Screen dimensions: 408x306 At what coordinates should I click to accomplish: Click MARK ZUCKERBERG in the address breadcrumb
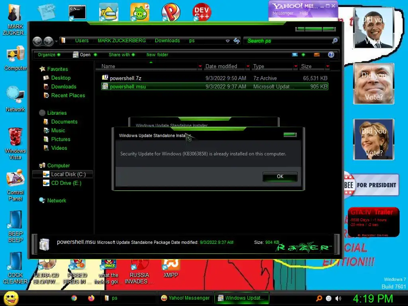[122, 41]
